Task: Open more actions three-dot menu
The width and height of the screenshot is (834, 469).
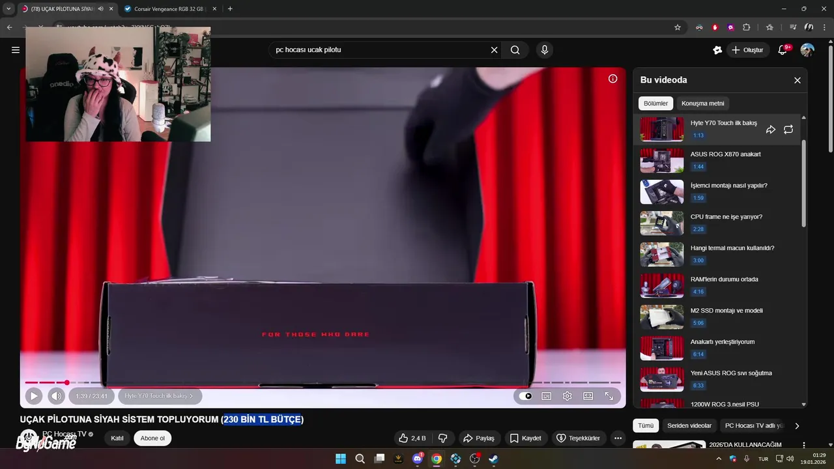Action: tap(618, 438)
